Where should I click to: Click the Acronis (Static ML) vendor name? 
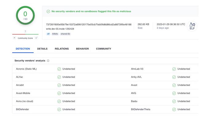(x=26, y=69)
